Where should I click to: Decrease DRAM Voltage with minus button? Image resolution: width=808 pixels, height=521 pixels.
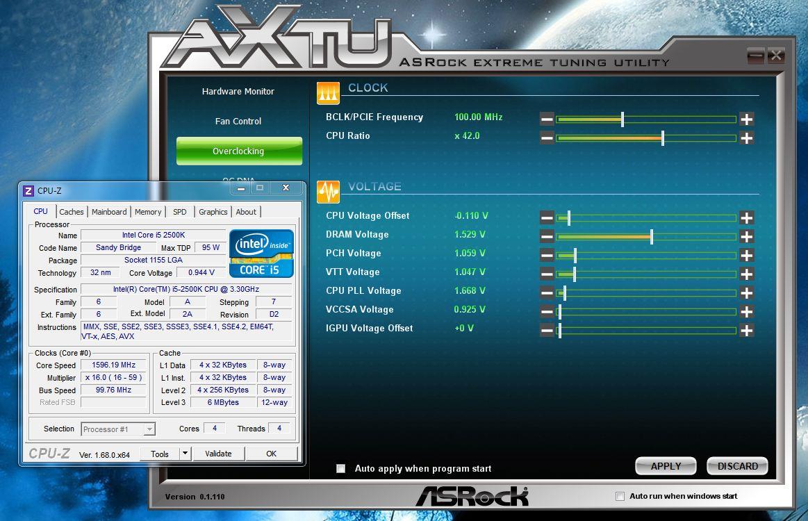547,237
